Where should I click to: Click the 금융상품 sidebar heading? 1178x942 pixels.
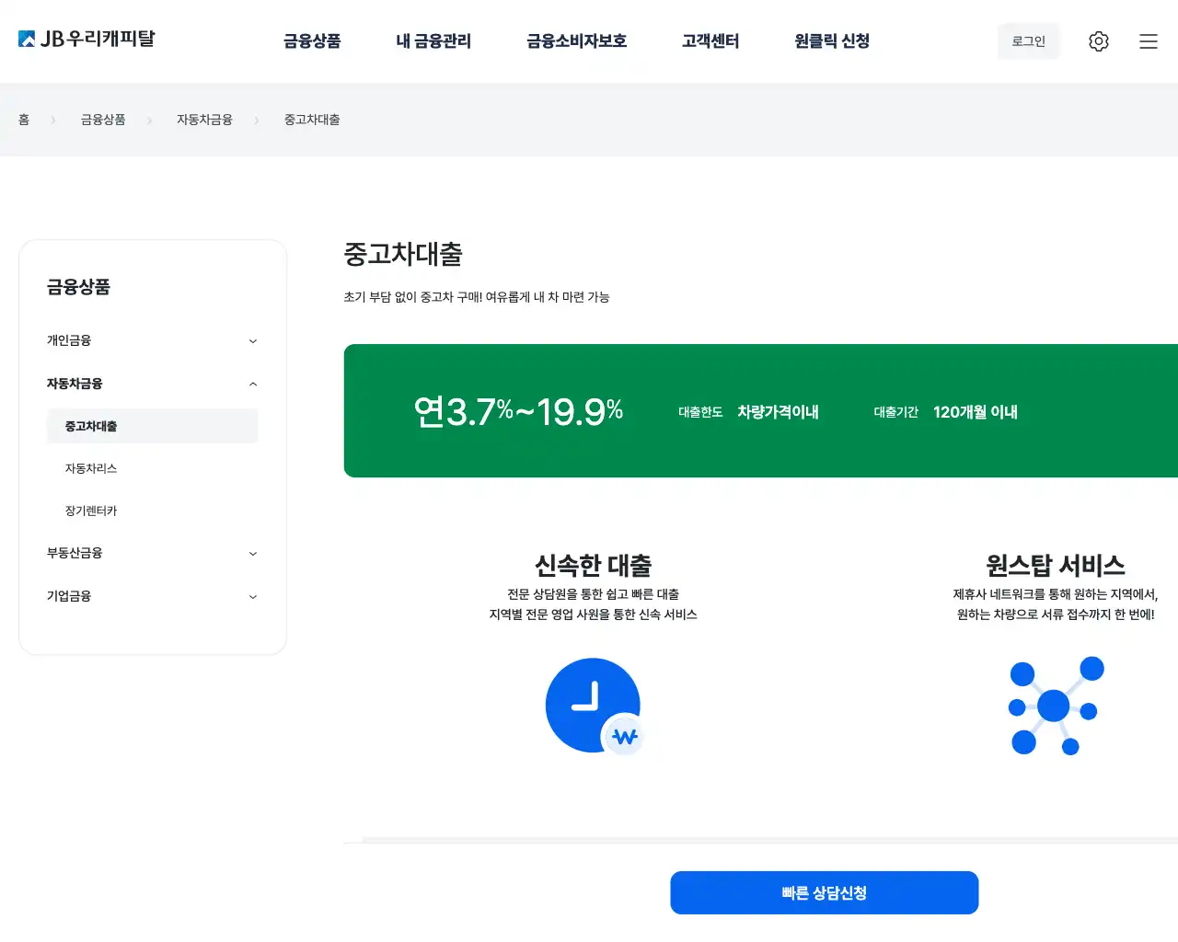(79, 287)
